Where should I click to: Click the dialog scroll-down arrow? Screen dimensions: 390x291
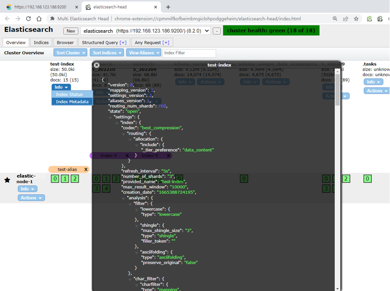(338, 288)
